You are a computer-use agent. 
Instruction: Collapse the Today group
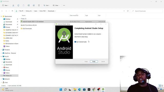(x=20, y=19)
